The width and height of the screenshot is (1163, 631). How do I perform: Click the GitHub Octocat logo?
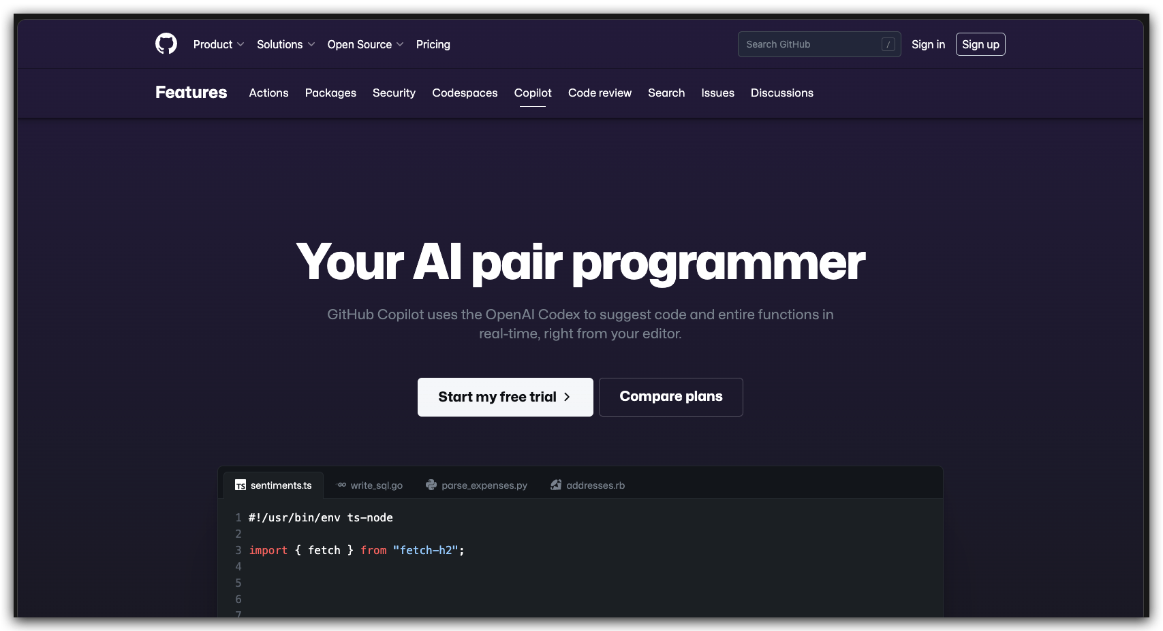pos(166,44)
